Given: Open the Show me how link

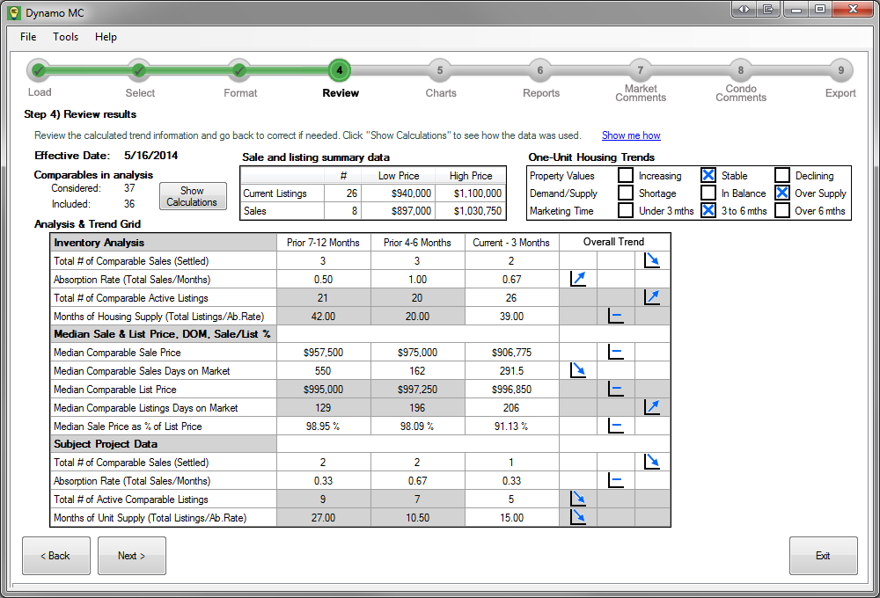Looking at the screenshot, I should click(631, 135).
